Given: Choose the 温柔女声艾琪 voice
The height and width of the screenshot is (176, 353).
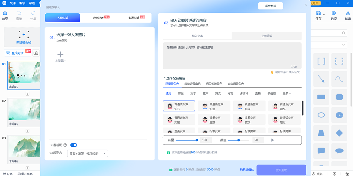Looking at the screenshot, I should click(249, 119).
